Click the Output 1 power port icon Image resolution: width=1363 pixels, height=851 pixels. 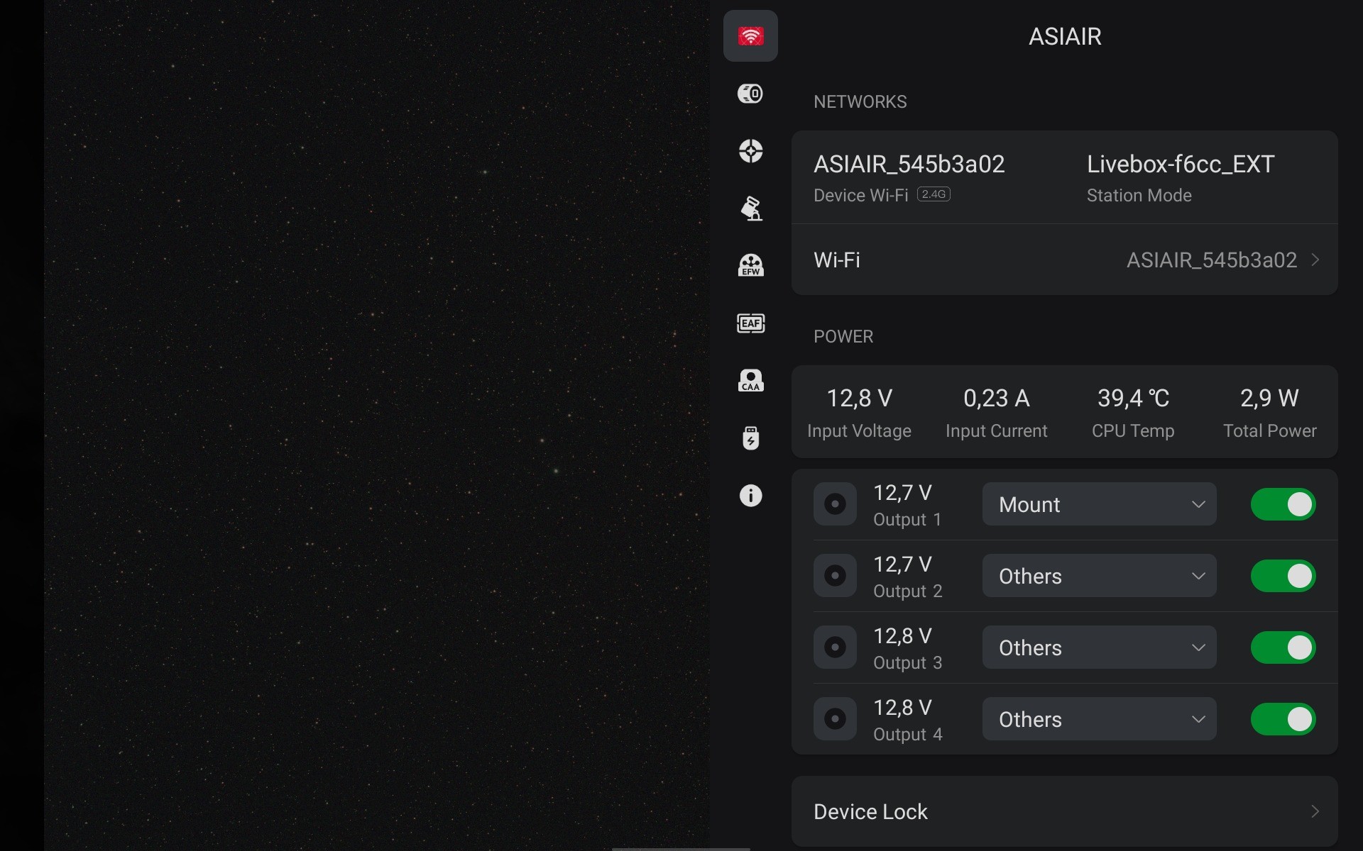point(835,504)
